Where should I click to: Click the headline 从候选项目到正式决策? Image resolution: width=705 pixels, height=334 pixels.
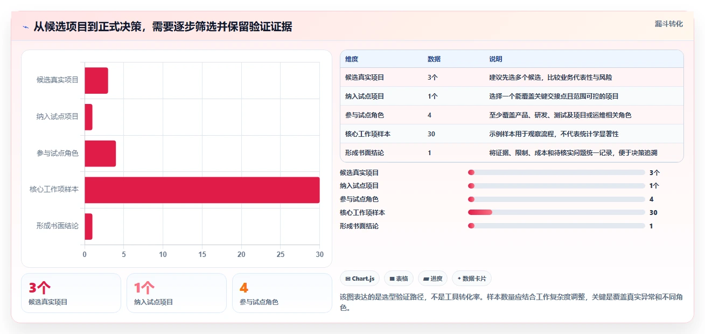89,27
